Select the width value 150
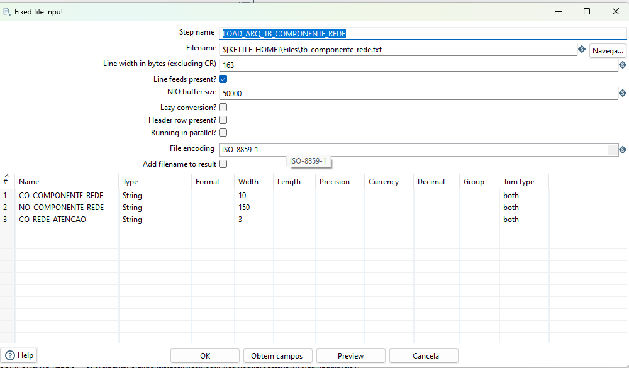Viewport: 629px width, 368px height. pyautogui.click(x=254, y=208)
